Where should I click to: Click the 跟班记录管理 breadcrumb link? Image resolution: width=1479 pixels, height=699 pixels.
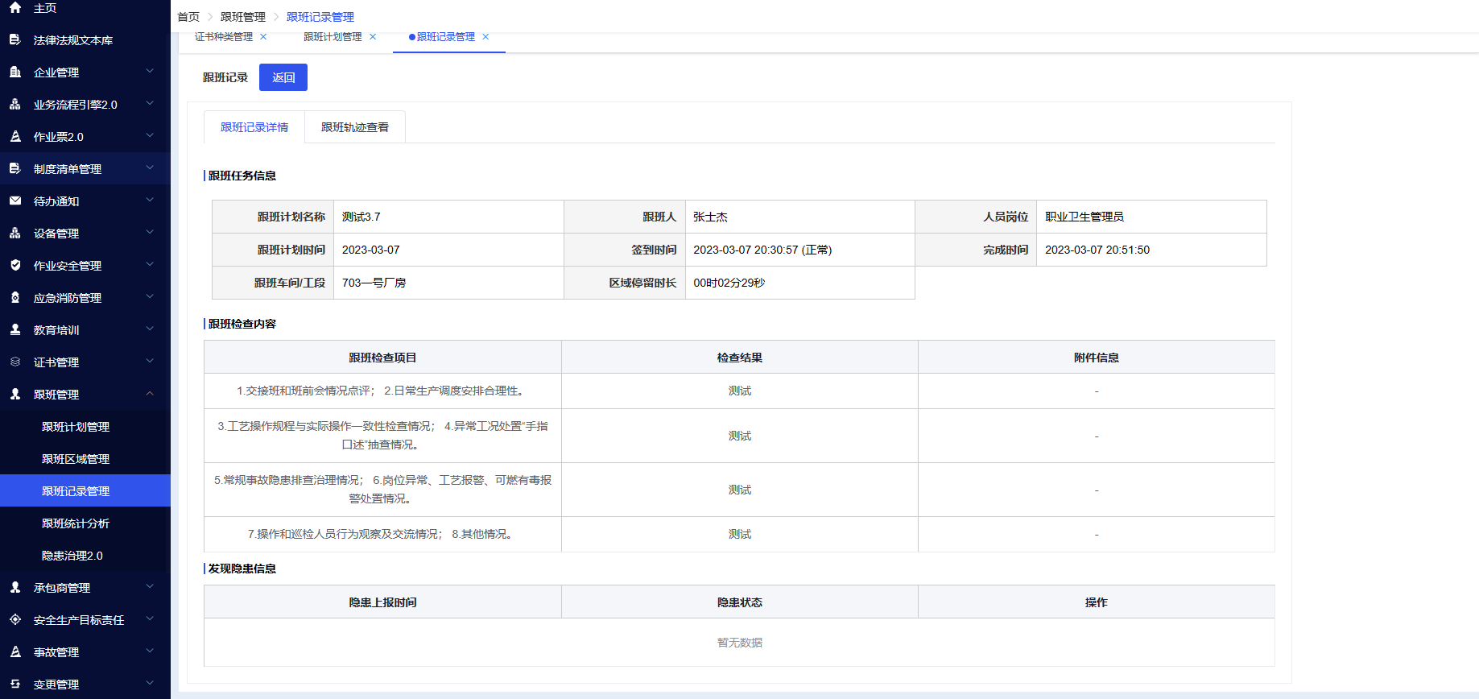[x=320, y=17]
